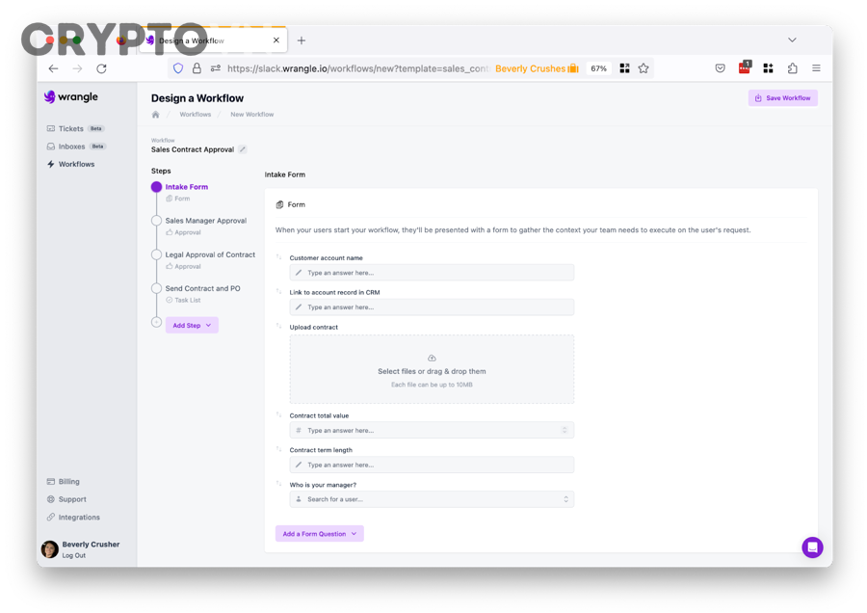Image resolution: width=867 pixels, height=613 pixels.
Task: Go to the Workflows breadcrumb
Action: click(x=196, y=115)
